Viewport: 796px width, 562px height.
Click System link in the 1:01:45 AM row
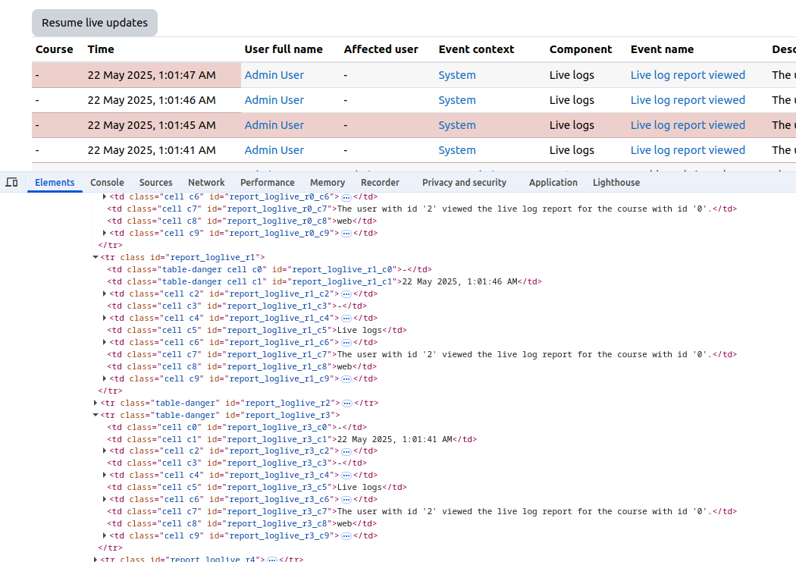[x=457, y=125]
